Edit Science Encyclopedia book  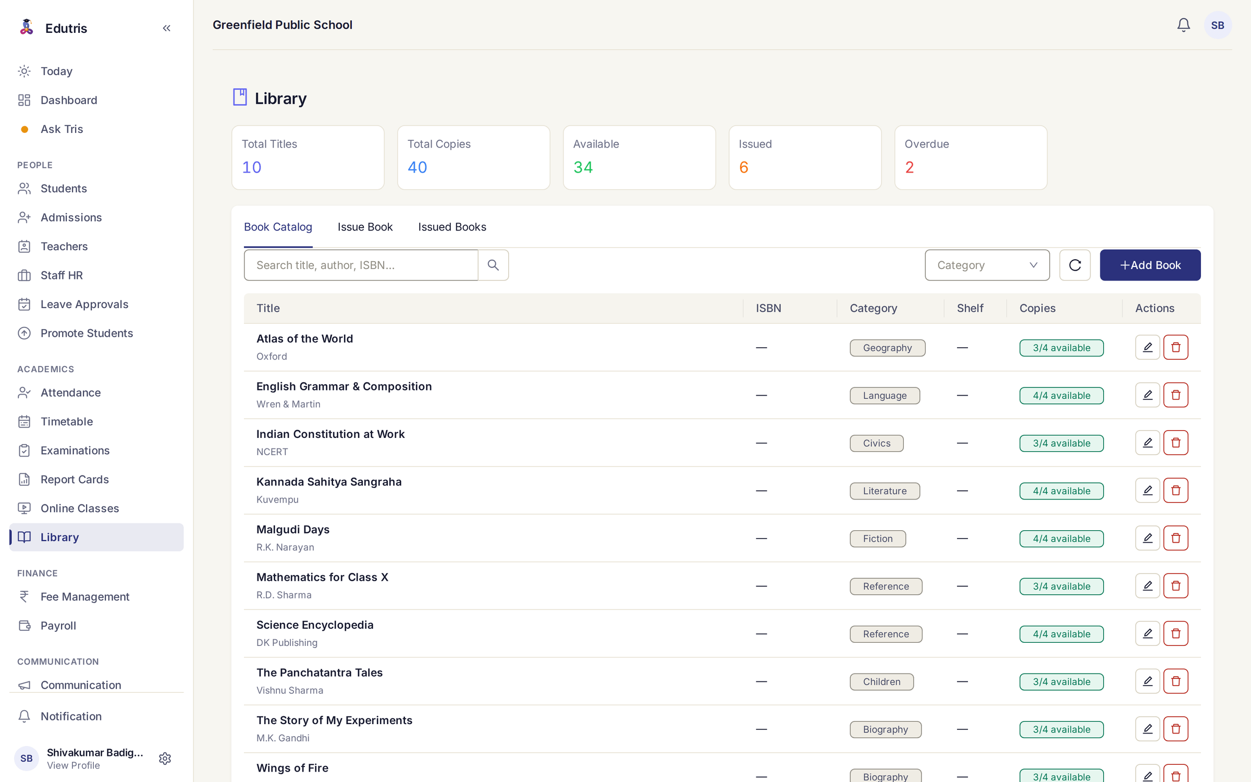[1147, 633]
